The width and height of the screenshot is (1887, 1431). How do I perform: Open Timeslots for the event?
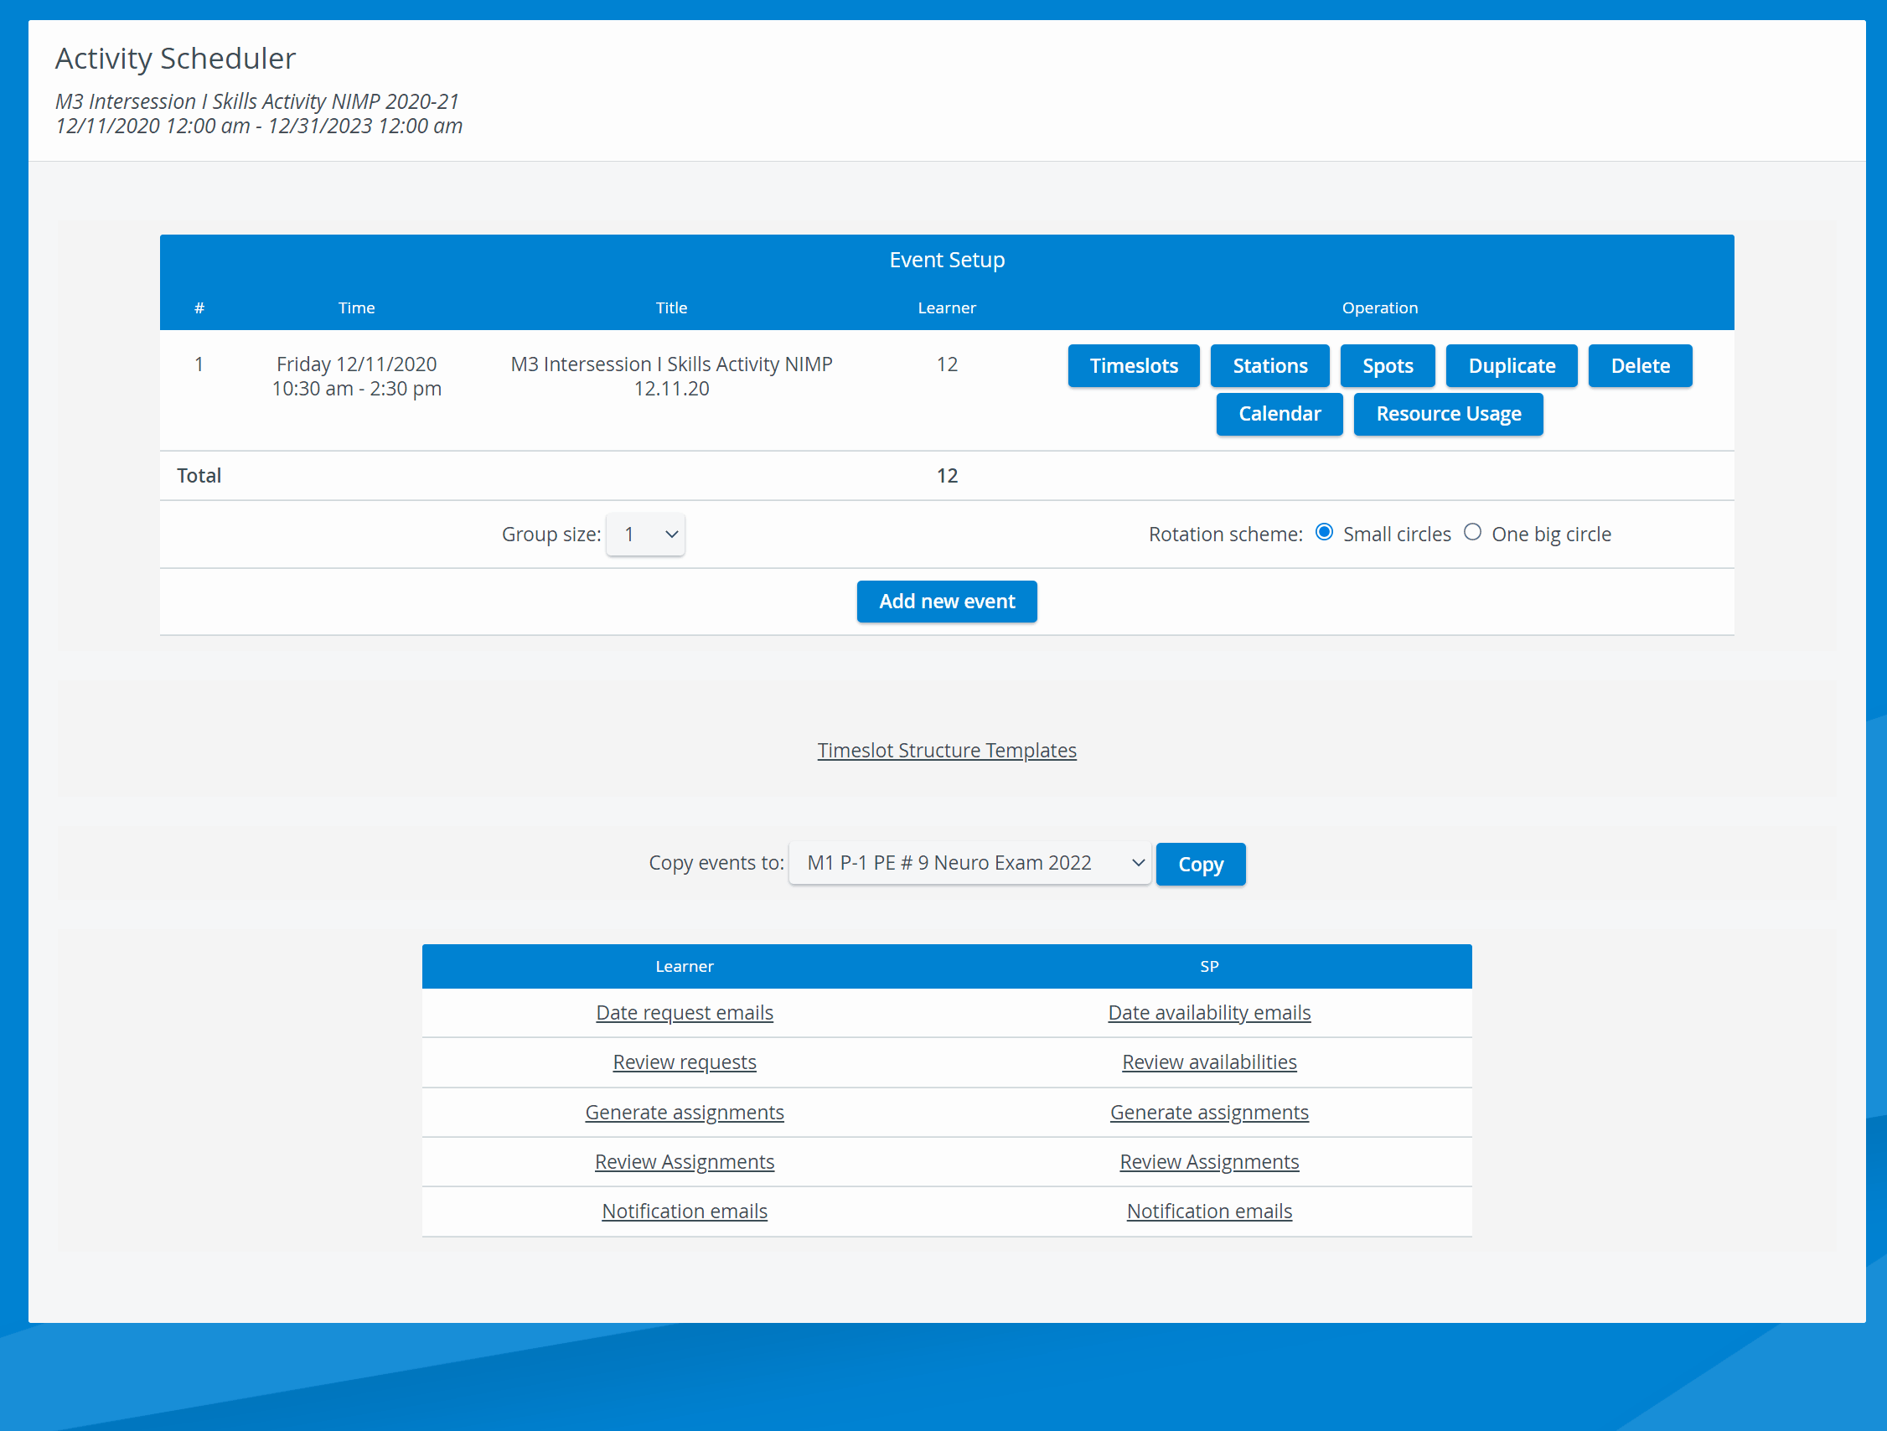pyautogui.click(x=1133, y=366)
